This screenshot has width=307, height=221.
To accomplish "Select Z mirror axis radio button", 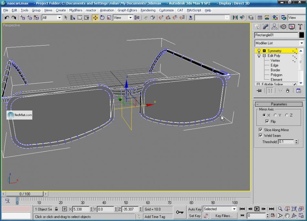I will click(286, 115).
